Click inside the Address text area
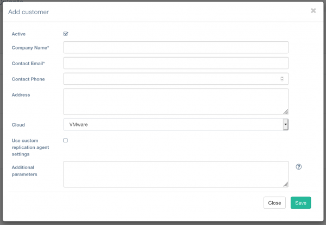This screenshot has width=326, height=225. click(x=175, y=101)
